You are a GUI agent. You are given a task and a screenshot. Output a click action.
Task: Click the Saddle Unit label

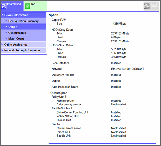(x=64, y=136)
